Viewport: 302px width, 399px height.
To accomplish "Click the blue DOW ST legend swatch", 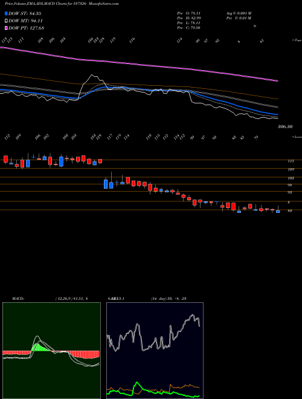I will (x=6, y=13).
